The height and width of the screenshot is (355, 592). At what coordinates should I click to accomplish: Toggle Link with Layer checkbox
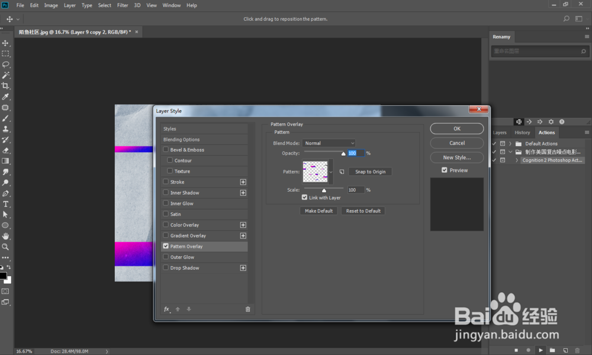[x=304, y=197]
